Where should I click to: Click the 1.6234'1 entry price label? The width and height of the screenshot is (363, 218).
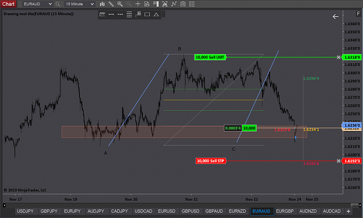[311, 130]
